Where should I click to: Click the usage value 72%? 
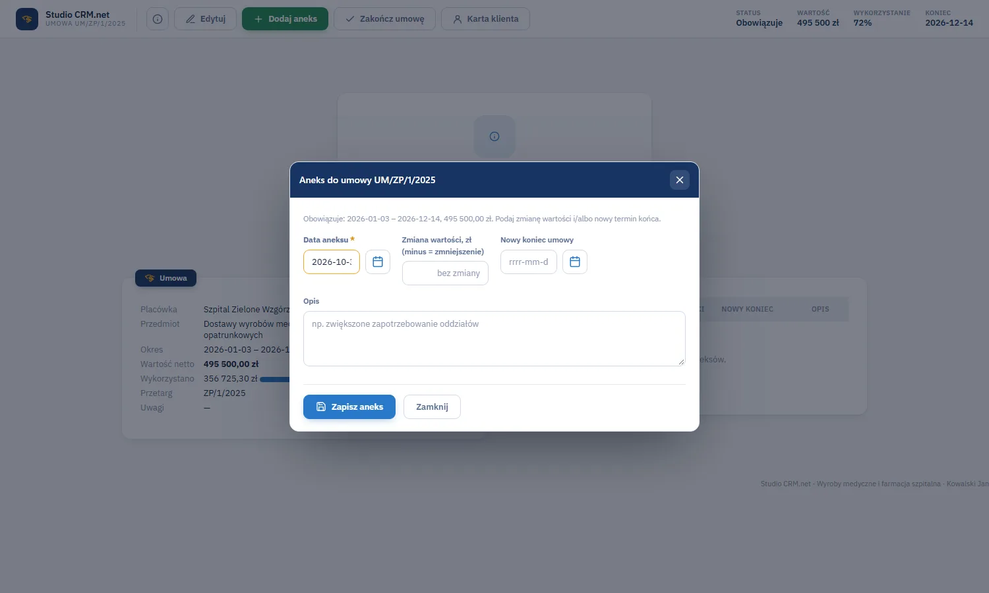click(862, 23)
